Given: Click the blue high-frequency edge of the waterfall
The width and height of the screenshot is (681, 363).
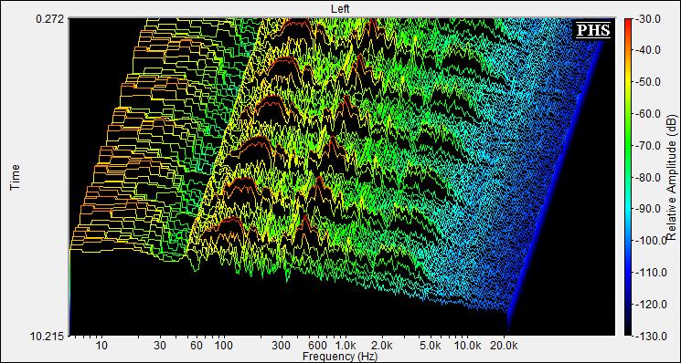Looking at the screenshot, I should coord(556,181).
